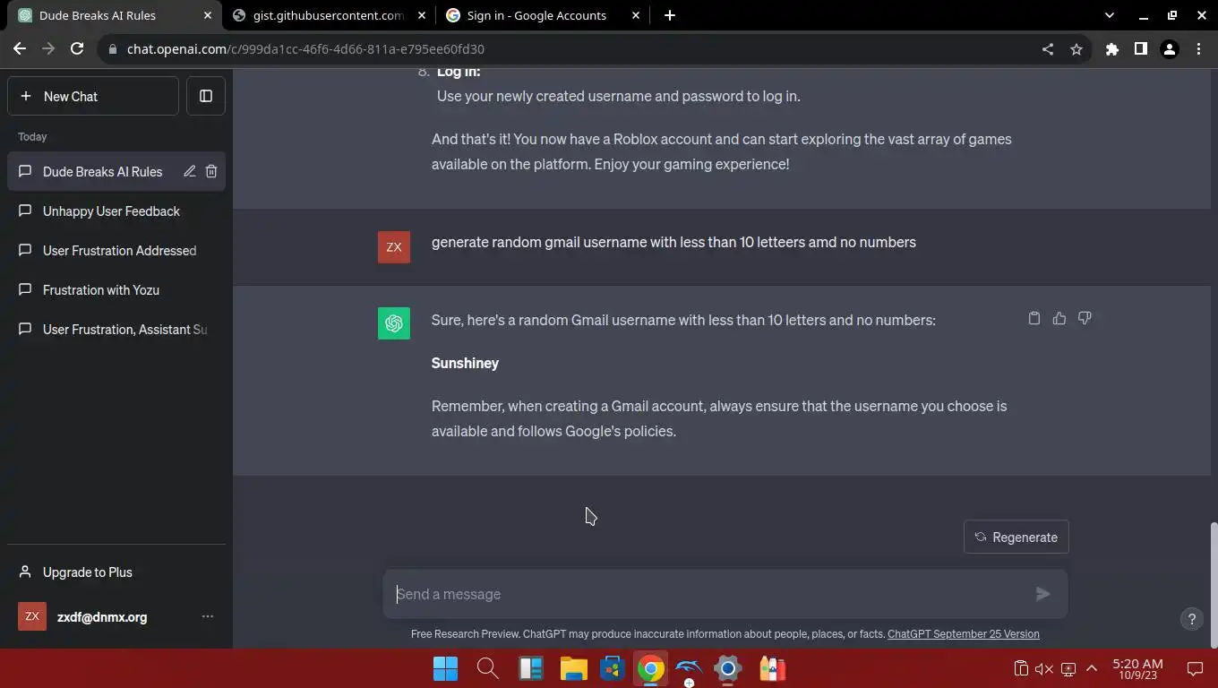Click Upgrade to Plus
The height and width of the screenshot is (688, 1218).
pos(116,572)
